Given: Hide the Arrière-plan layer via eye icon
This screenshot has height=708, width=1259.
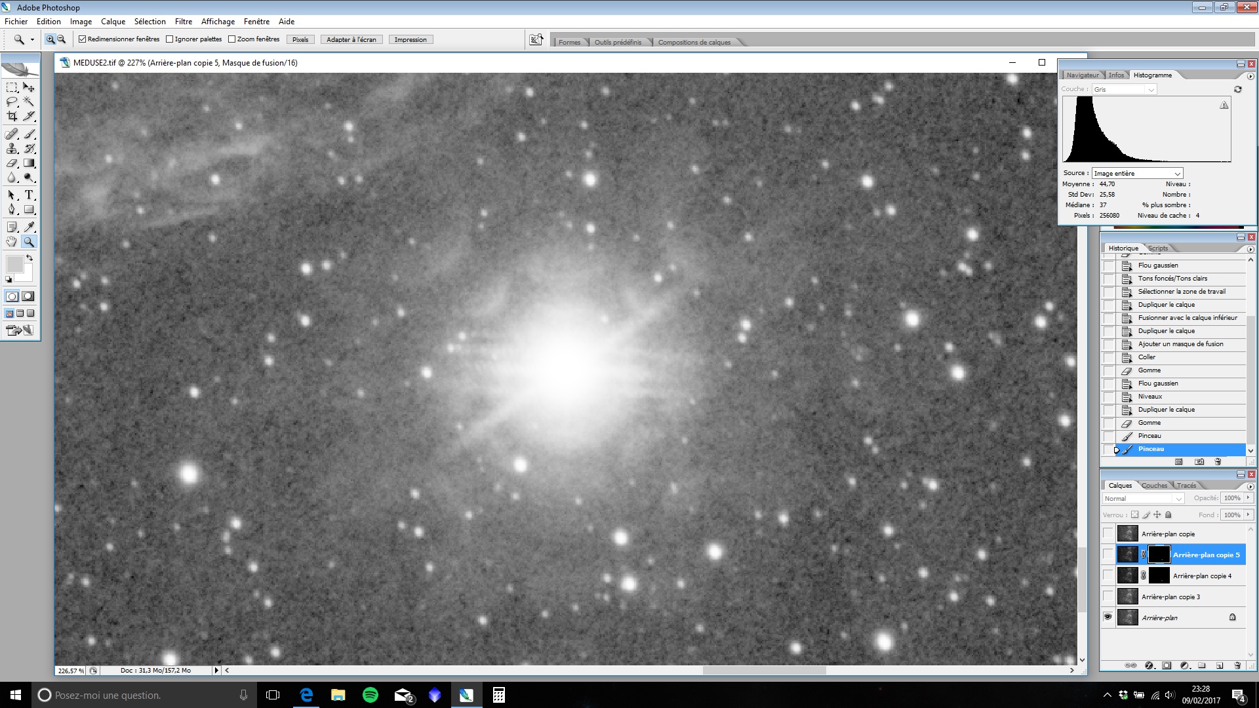Looking at the screenshot, I should [x=1108, y=617].
